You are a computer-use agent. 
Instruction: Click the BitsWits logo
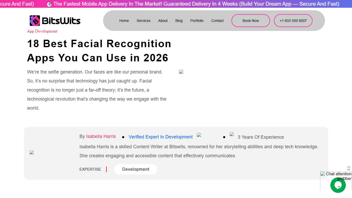pos(54,21)
